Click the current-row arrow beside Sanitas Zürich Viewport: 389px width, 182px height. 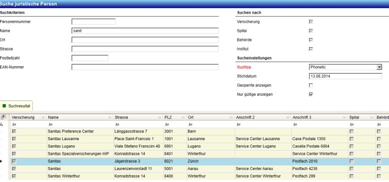click(x=1, y=161)
